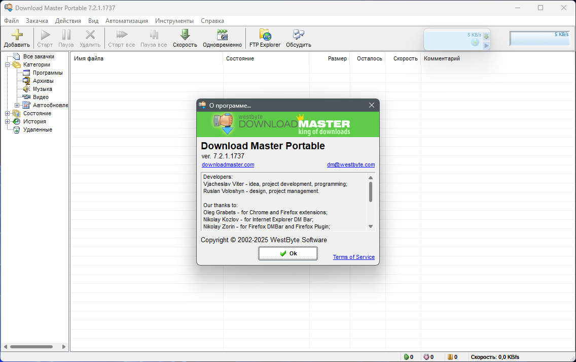The width and height of the screenshot is (576, 362).
Task: Click the 'ver. 7.2.1.1737' version text
Action: click(x=223, y=156)
